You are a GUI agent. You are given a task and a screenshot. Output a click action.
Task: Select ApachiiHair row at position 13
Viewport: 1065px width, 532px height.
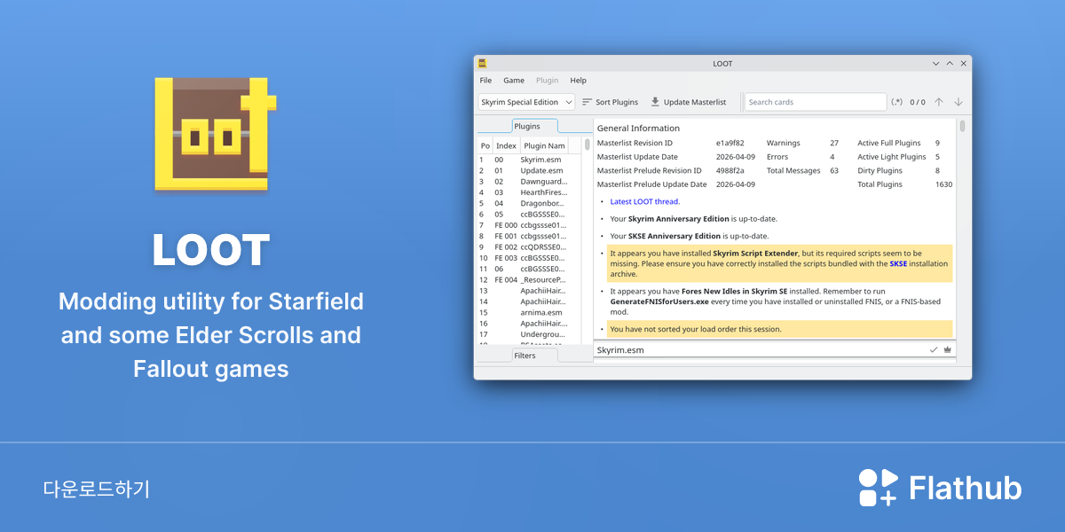(529, 291)
